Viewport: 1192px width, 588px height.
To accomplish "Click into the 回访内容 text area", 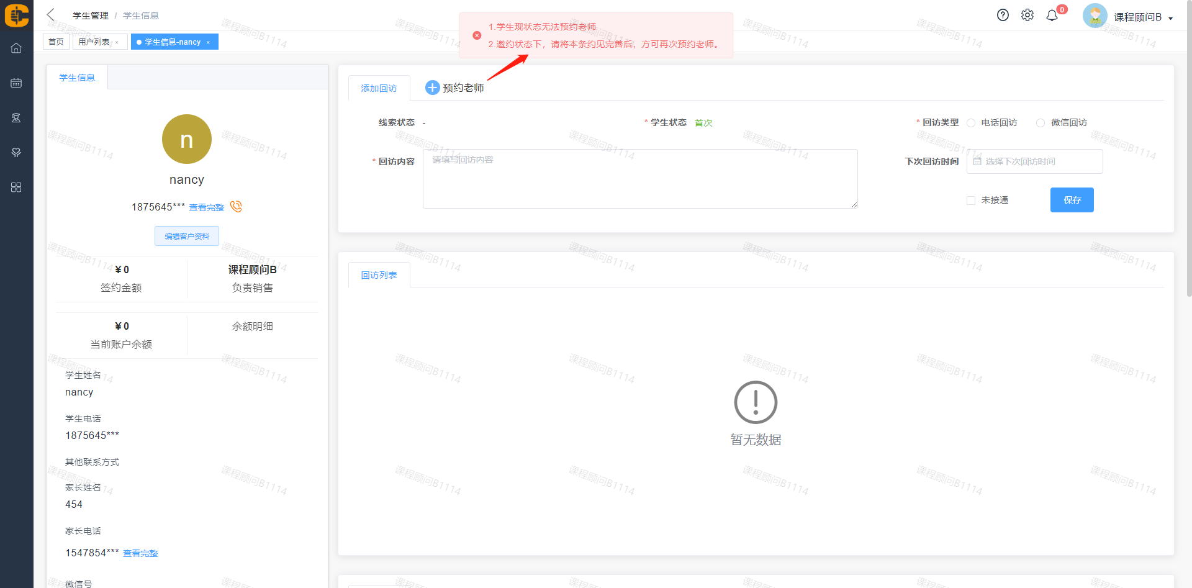I will 639,179.
